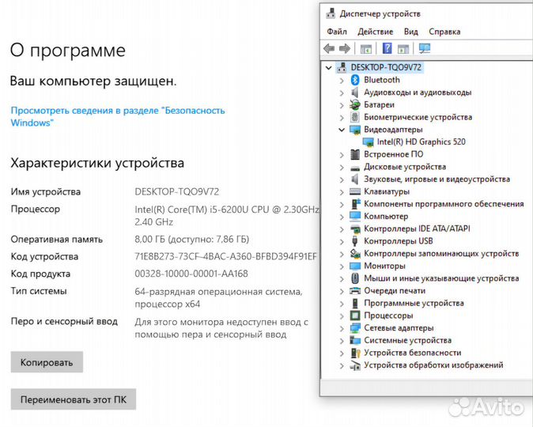Click the Forward arrow in Device Manager toolbar

point(345,48)
